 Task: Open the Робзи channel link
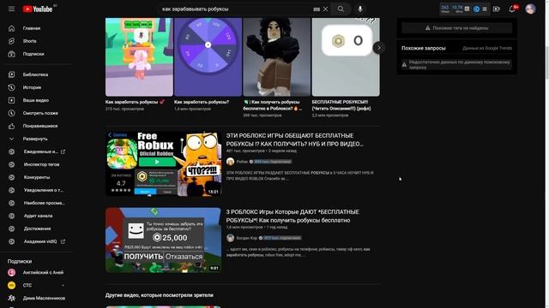[x=242, y=162]
